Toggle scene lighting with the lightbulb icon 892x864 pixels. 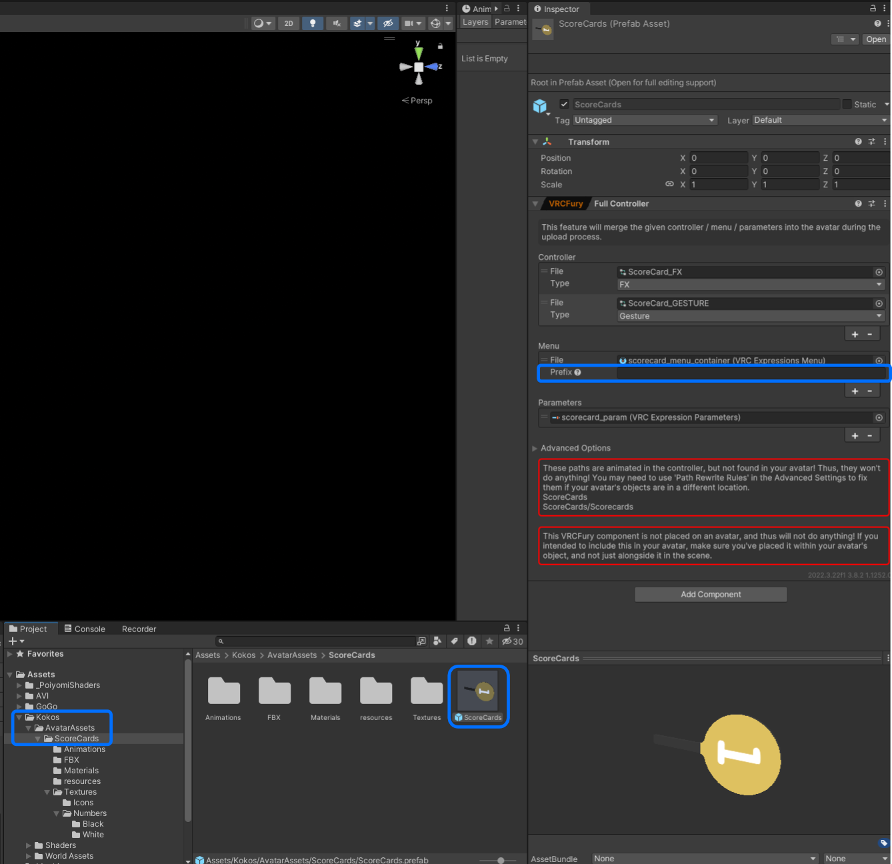[312, 23]
